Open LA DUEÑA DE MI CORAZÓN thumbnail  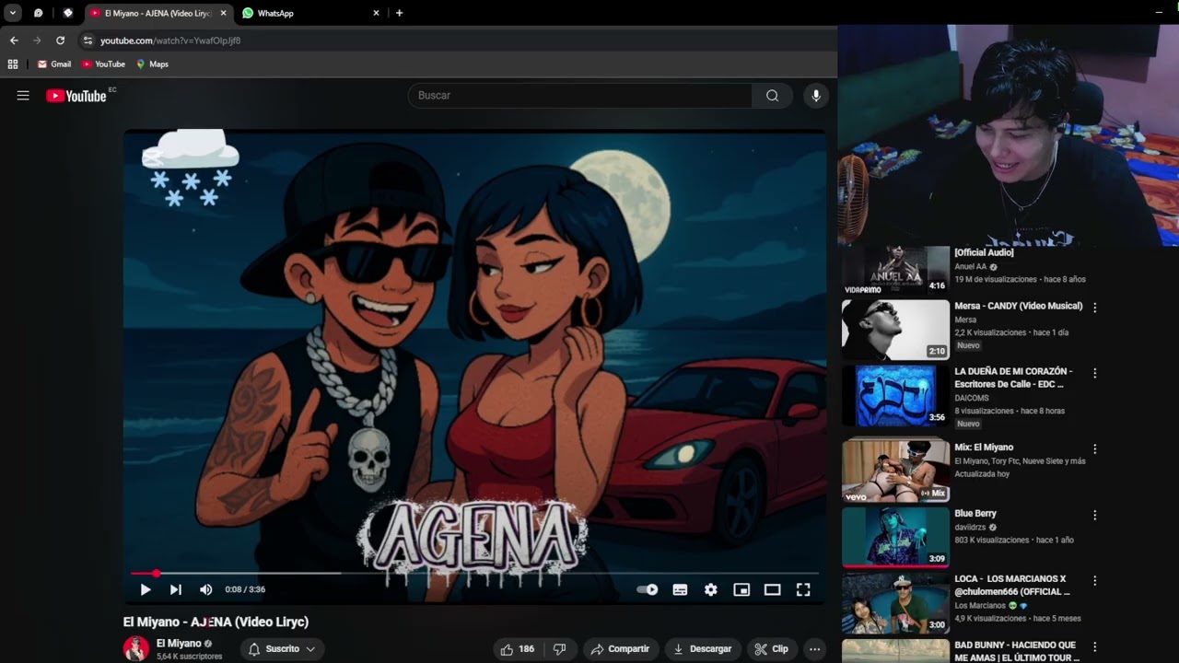[895, 396]
